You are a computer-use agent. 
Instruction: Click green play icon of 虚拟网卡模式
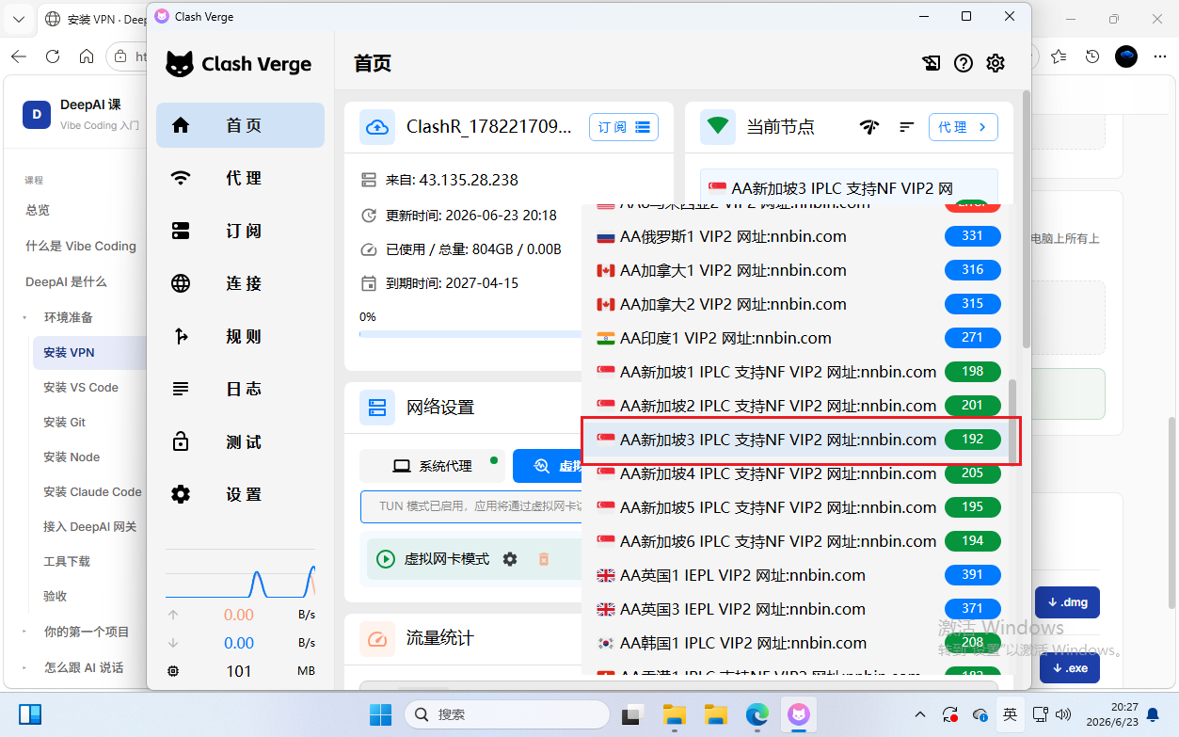point(386,559)
